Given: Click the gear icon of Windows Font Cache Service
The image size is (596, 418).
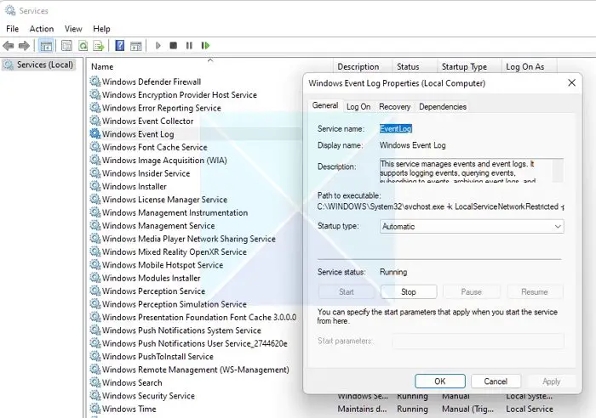Looking at the screenshot, I should click(95, 147).
